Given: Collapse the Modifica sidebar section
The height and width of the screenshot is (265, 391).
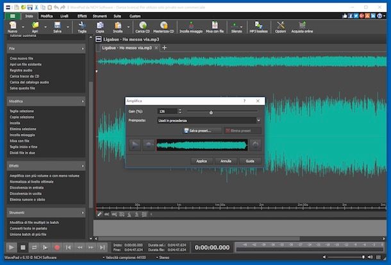Looking at the screenshot, I should [83, 101].
